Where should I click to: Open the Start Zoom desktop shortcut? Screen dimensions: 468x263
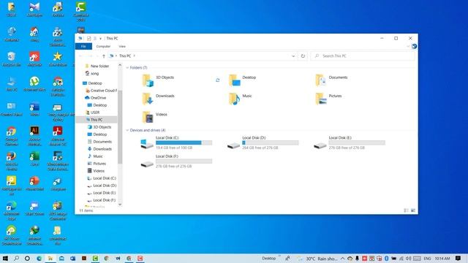(34, 208)
